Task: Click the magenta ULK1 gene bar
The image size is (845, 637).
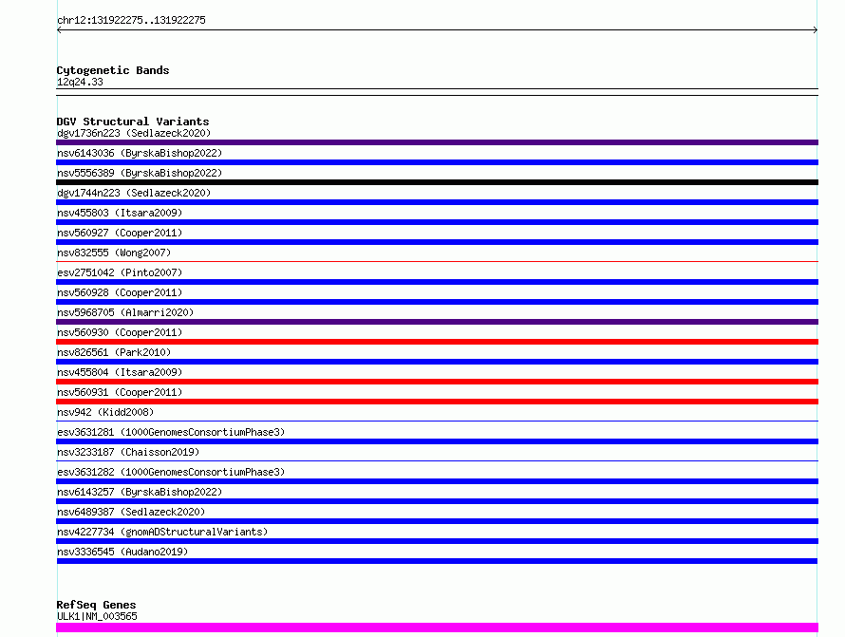Action: point(437,628)
